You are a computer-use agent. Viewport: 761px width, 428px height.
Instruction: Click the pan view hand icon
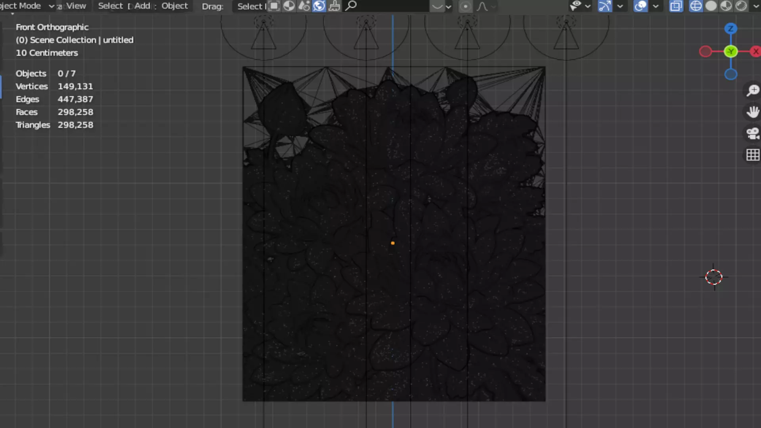(752, 112)
